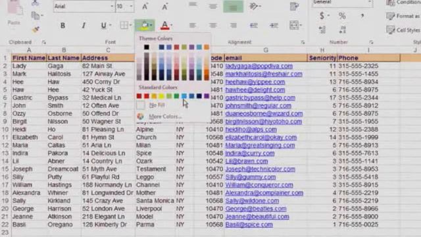Choose No Fill in the color menu
The height and width of the screenshot is (237, 421).
[x=157, y=105]
